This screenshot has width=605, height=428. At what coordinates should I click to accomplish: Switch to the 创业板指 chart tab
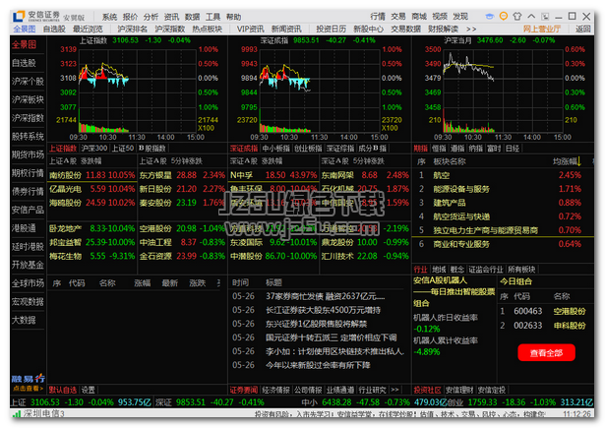pos(308,149)
